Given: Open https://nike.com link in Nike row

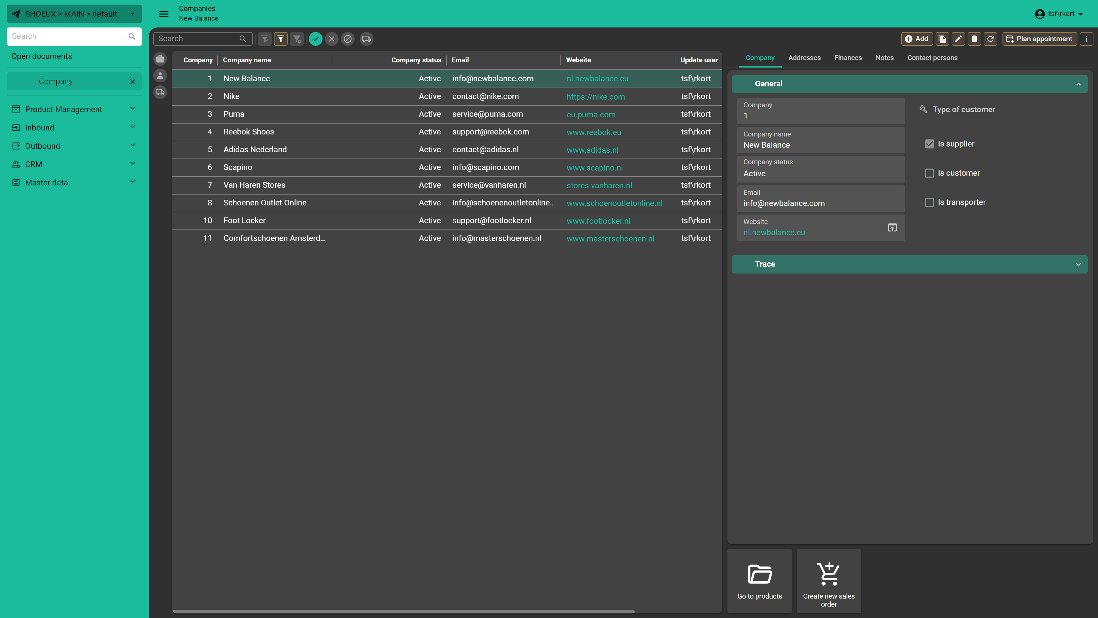Looking at the screenshot, I should (x=595, y=97).
